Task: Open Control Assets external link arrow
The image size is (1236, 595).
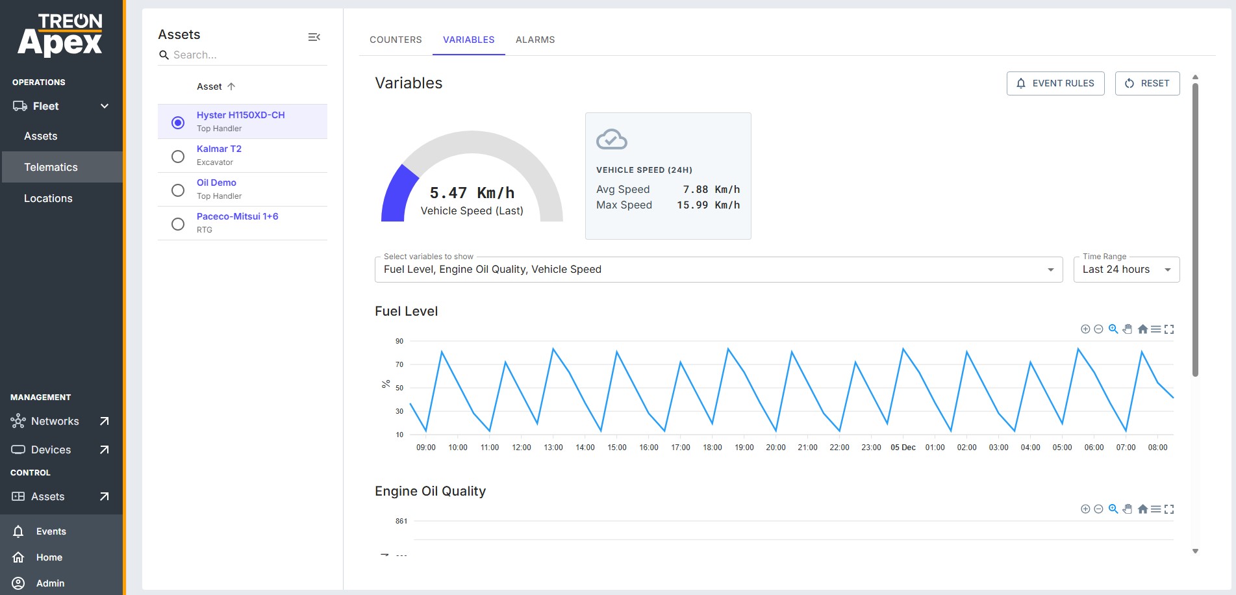Action: click(x=104, y=496)
